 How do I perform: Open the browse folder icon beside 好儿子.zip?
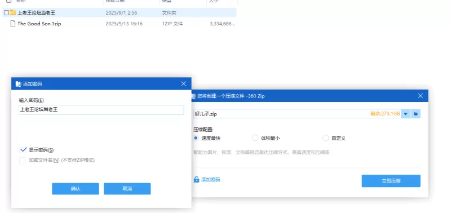click(x=415, y=113)
